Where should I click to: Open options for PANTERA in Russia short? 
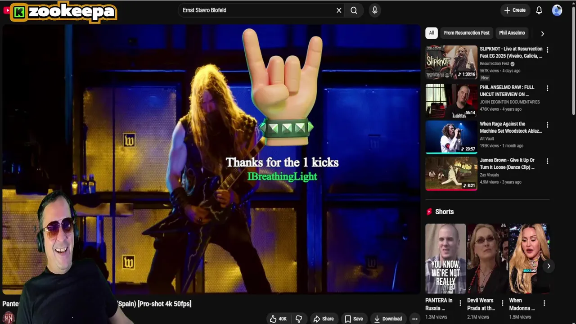(x=460, y=303)
